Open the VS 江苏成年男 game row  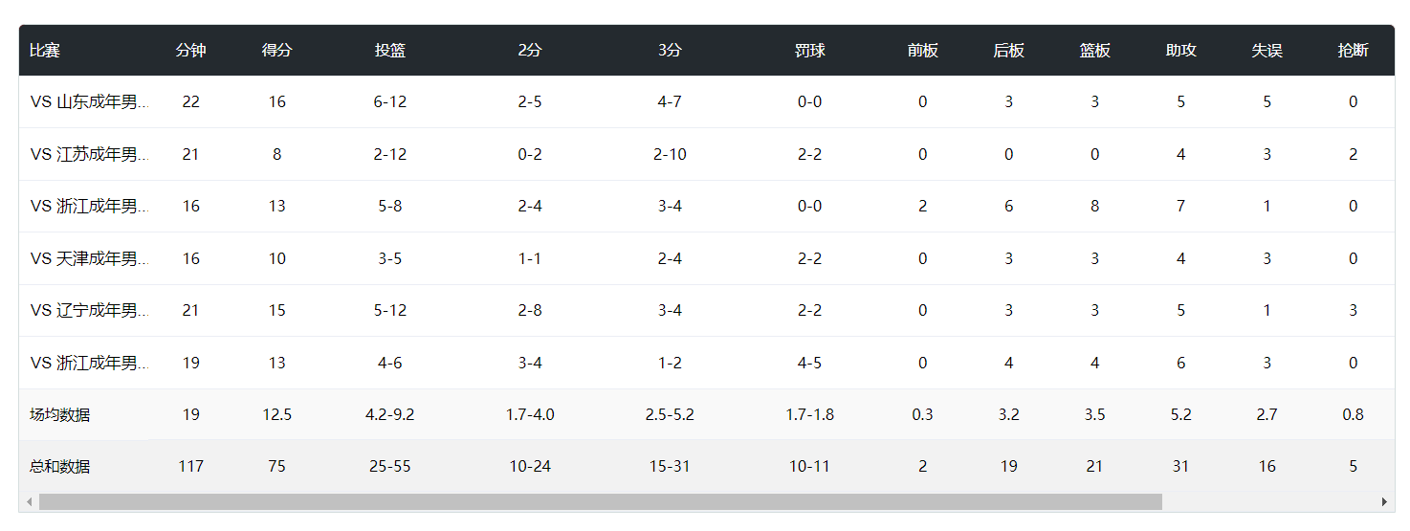[x=89, y=154]
